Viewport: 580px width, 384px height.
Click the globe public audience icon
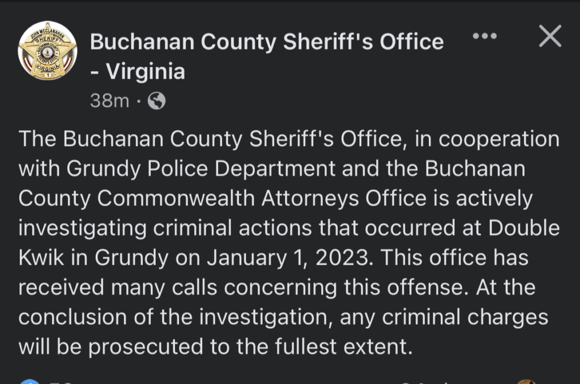click(x=156, y=101)
